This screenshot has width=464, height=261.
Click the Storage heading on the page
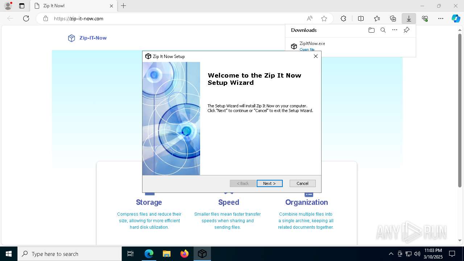[149, 202]
